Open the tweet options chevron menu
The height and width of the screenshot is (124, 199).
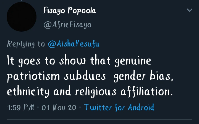tap(189, 10)
